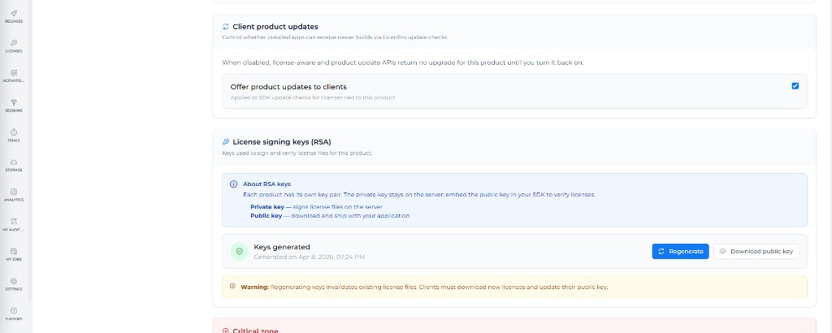Click the 'License signing keys (RSA)' heading

pyautogui.click(x=282, y=142)
